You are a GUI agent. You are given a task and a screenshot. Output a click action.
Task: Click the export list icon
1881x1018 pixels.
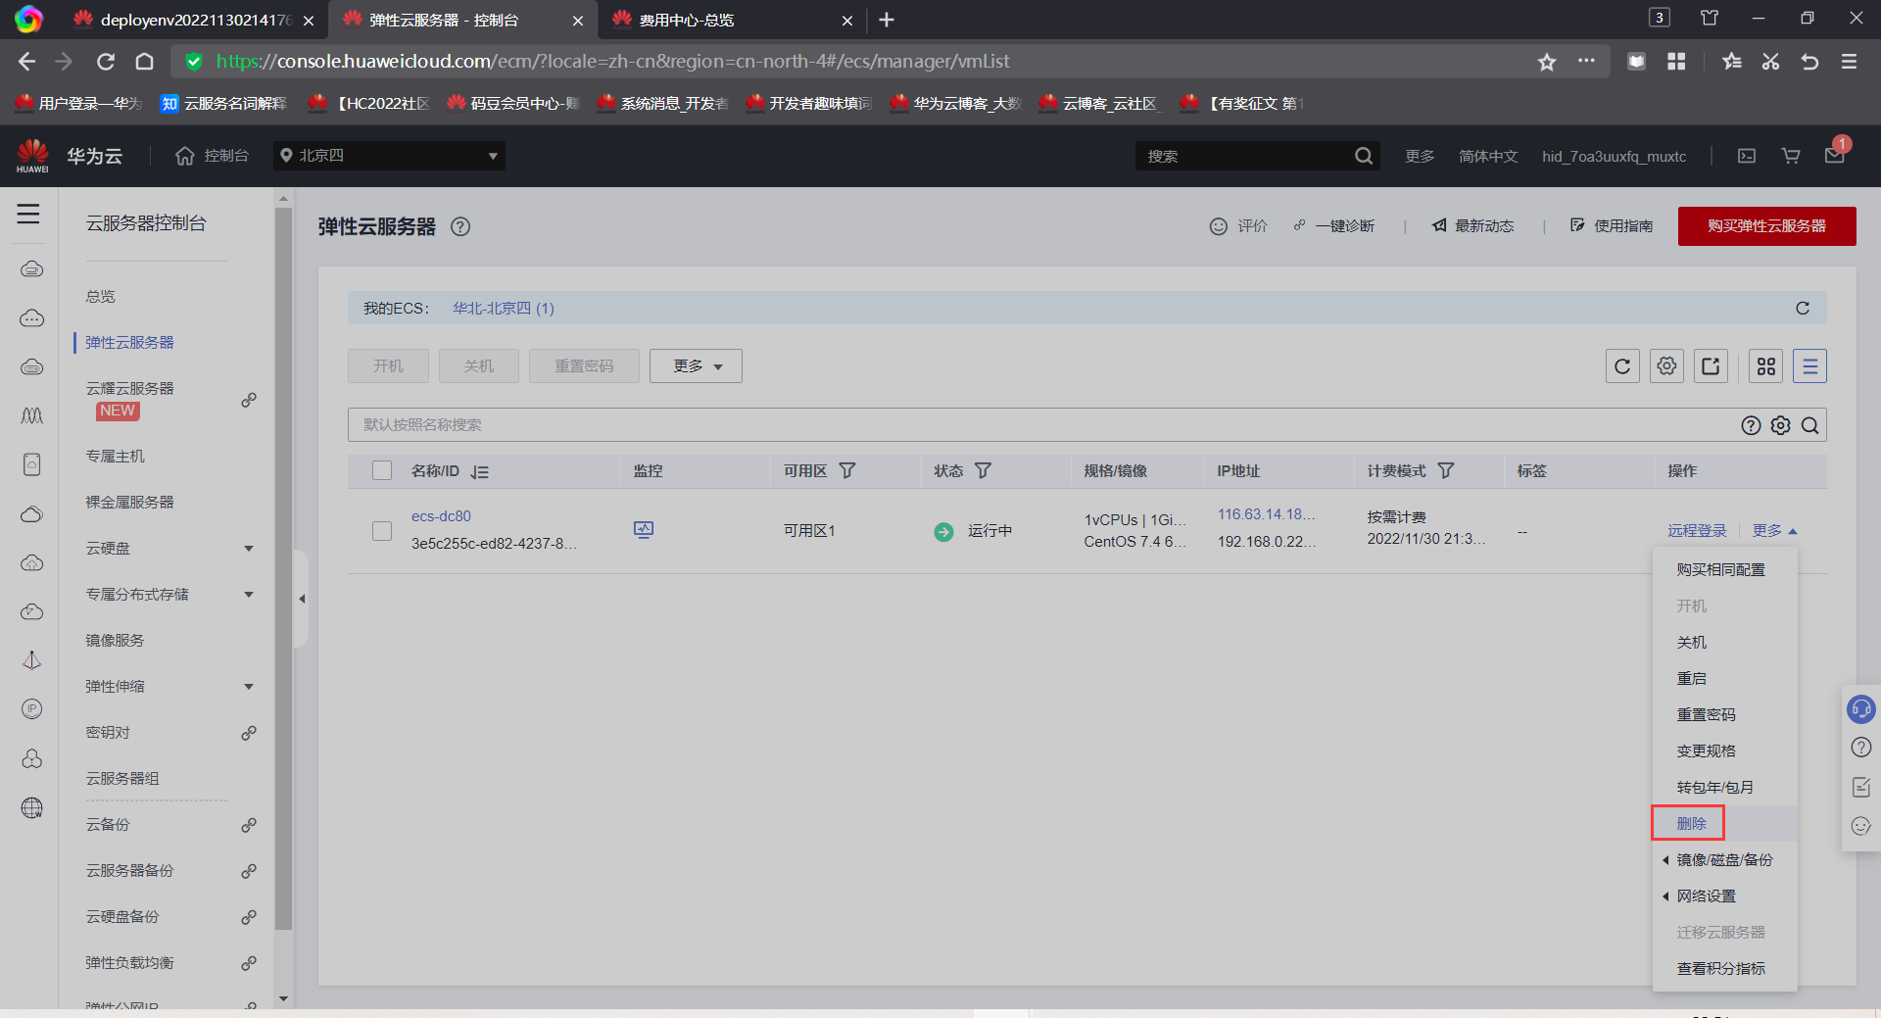pos(1711,366)
